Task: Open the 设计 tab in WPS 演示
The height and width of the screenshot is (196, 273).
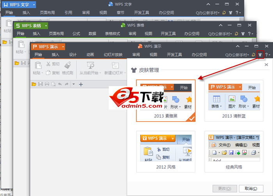Action: [x=73, y=55]
